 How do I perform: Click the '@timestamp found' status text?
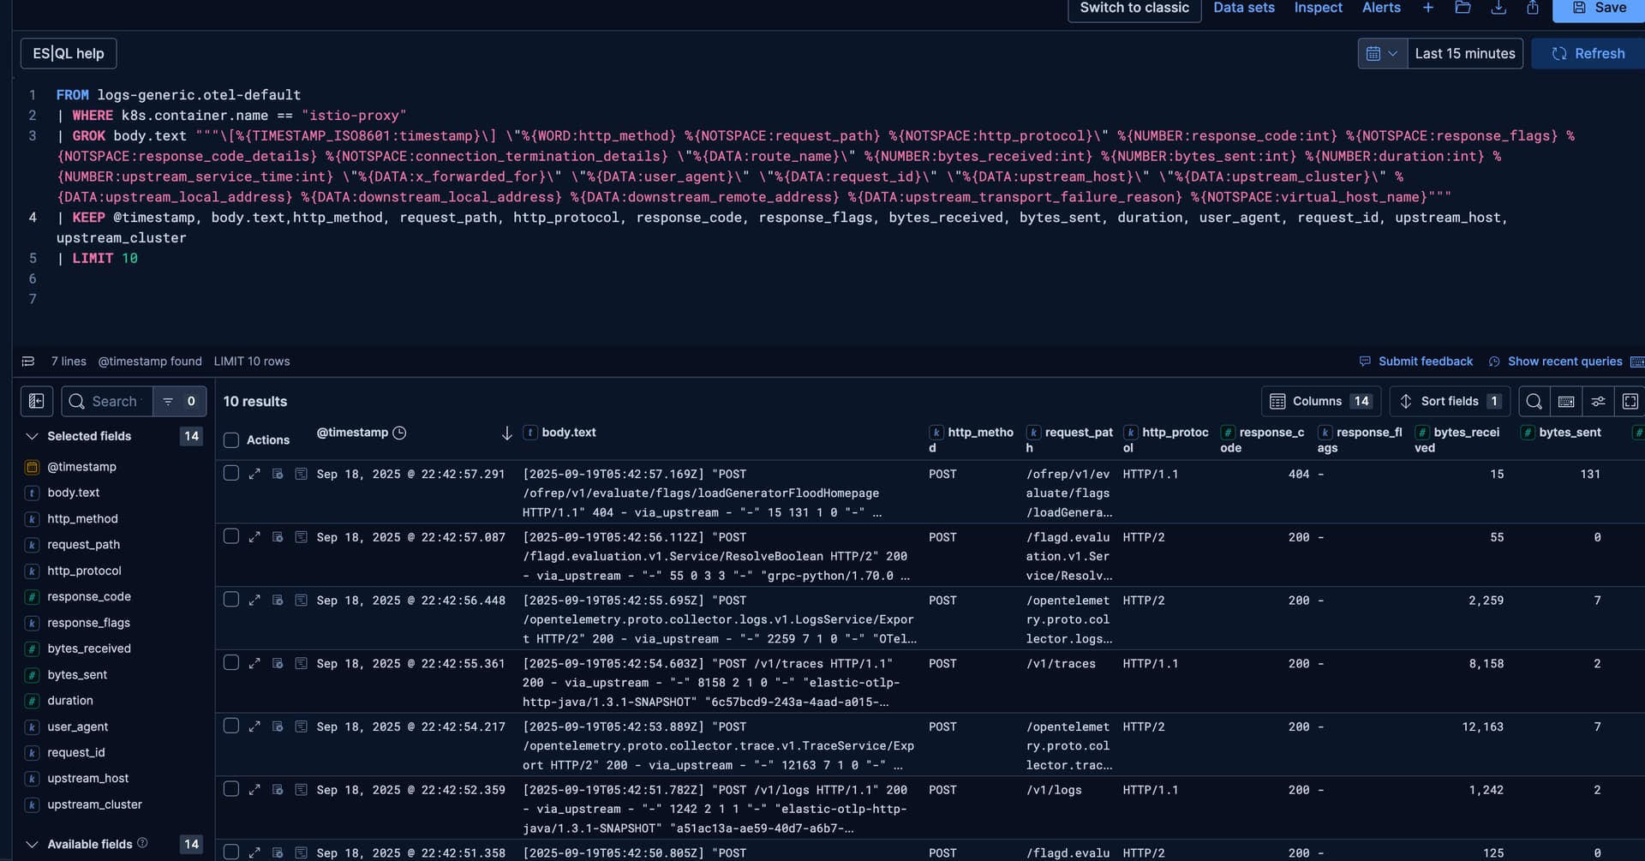[150, 362]
